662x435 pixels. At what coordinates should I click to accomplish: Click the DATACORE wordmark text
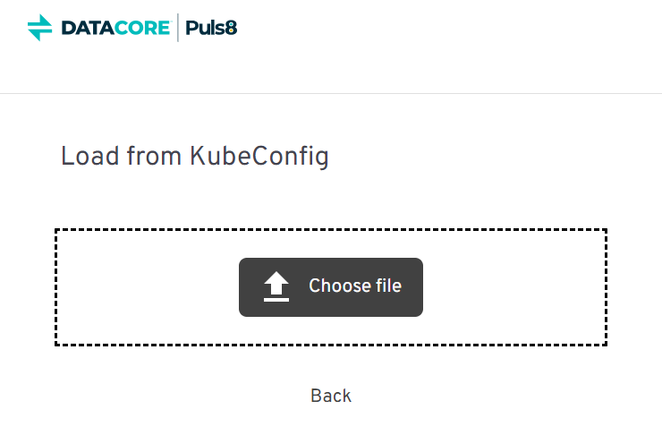115,28
